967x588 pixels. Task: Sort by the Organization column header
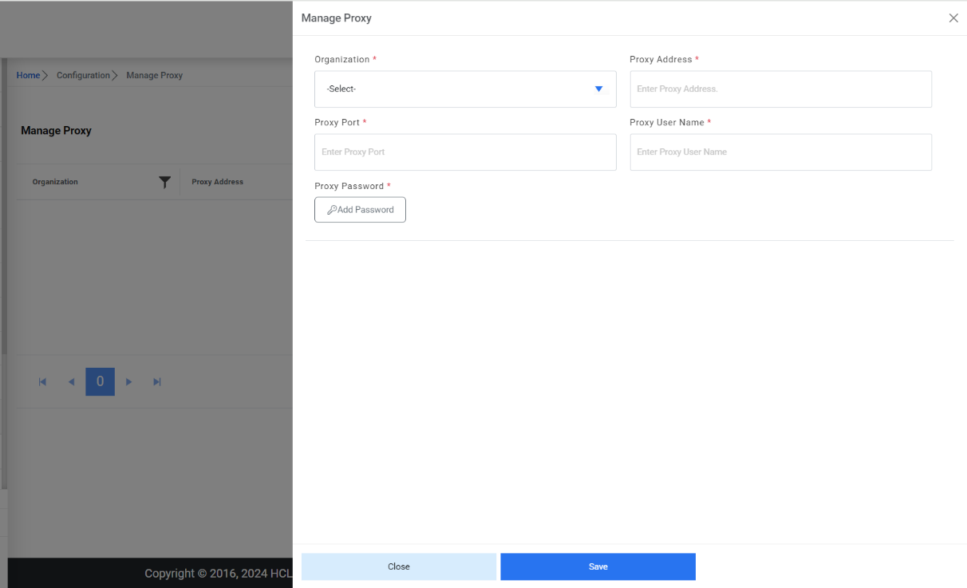(x=55, y=182)
